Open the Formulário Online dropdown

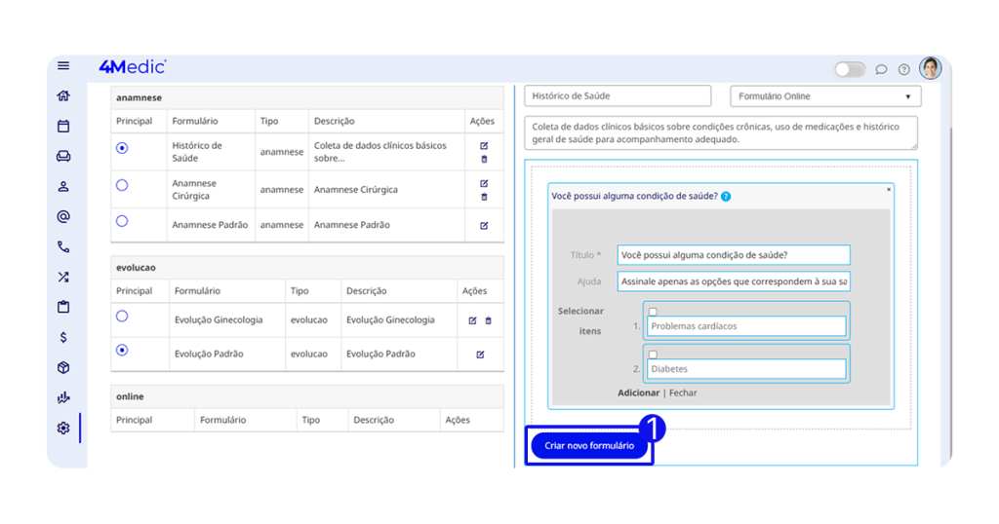click(x=825, y=96)
